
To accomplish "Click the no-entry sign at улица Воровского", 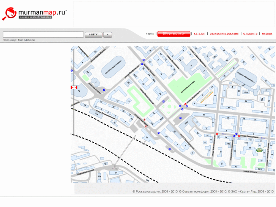I will [x=185, y=104].
